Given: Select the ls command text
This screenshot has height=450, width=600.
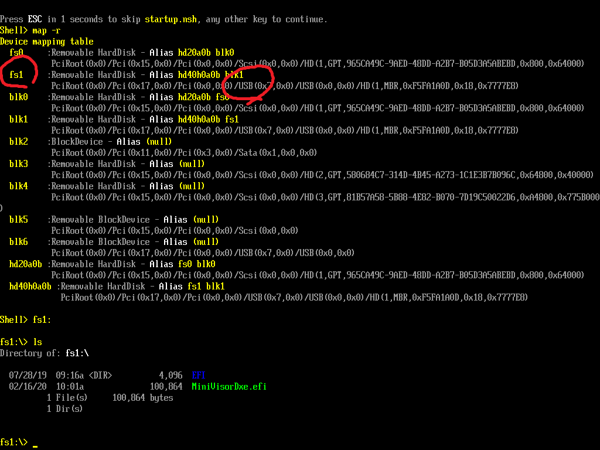Looking at the screenshot, I should 37,342.
